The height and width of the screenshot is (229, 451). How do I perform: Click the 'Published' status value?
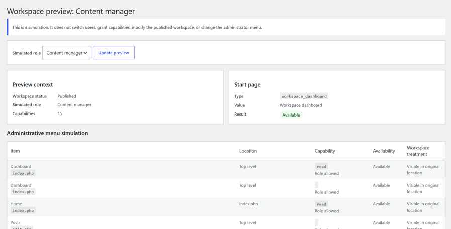tap(67, 96)
